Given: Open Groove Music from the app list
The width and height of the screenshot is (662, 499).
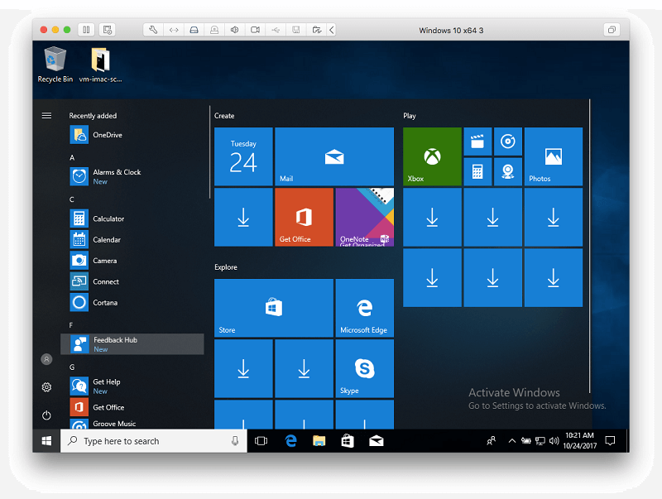Looking at the screenshot, I should point(132,424).
